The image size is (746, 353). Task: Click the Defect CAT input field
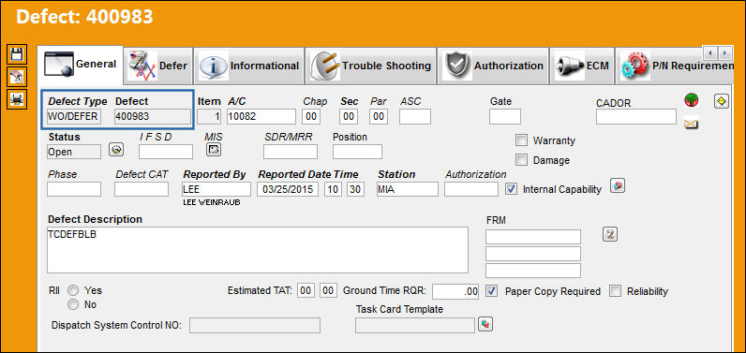pos(142,189)
